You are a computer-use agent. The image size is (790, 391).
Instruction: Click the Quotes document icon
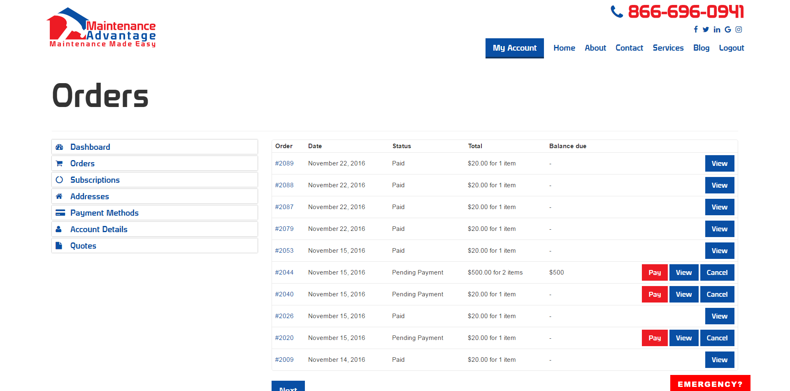[59, 246]
